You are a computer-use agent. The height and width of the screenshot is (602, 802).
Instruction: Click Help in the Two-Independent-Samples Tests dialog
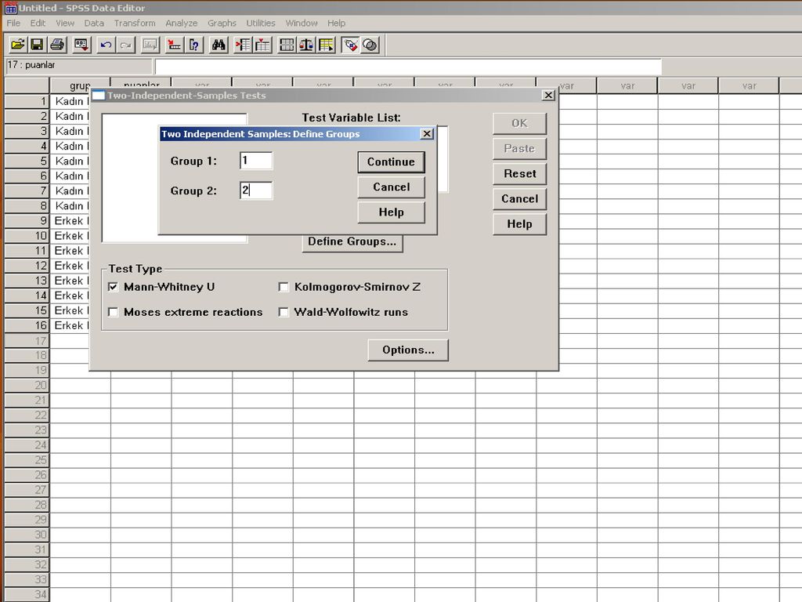520,223
